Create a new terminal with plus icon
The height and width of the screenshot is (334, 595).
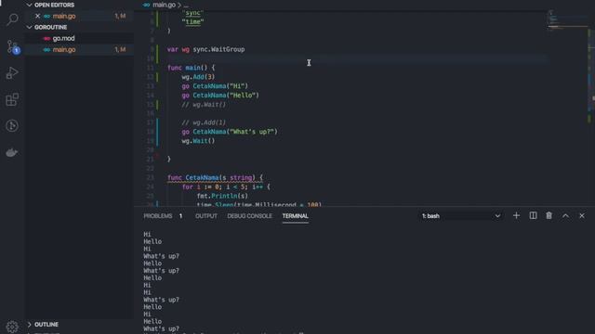[516, 216]
